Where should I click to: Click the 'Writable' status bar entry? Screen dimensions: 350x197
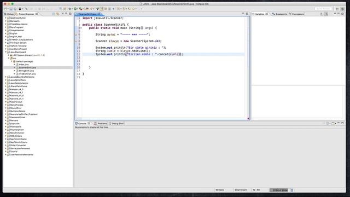coord(220,190)
